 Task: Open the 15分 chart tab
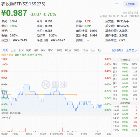(x=85, y=50)
